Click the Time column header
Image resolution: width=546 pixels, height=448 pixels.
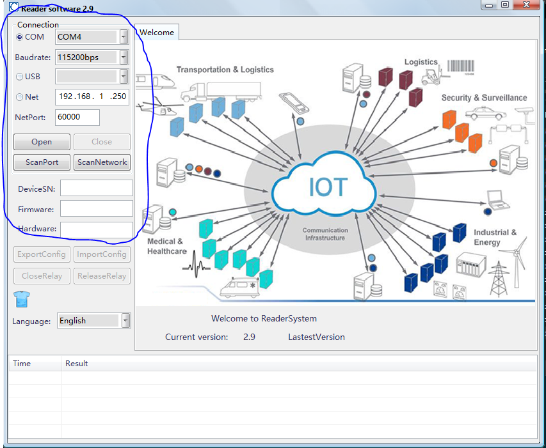(x=22, y=364)
